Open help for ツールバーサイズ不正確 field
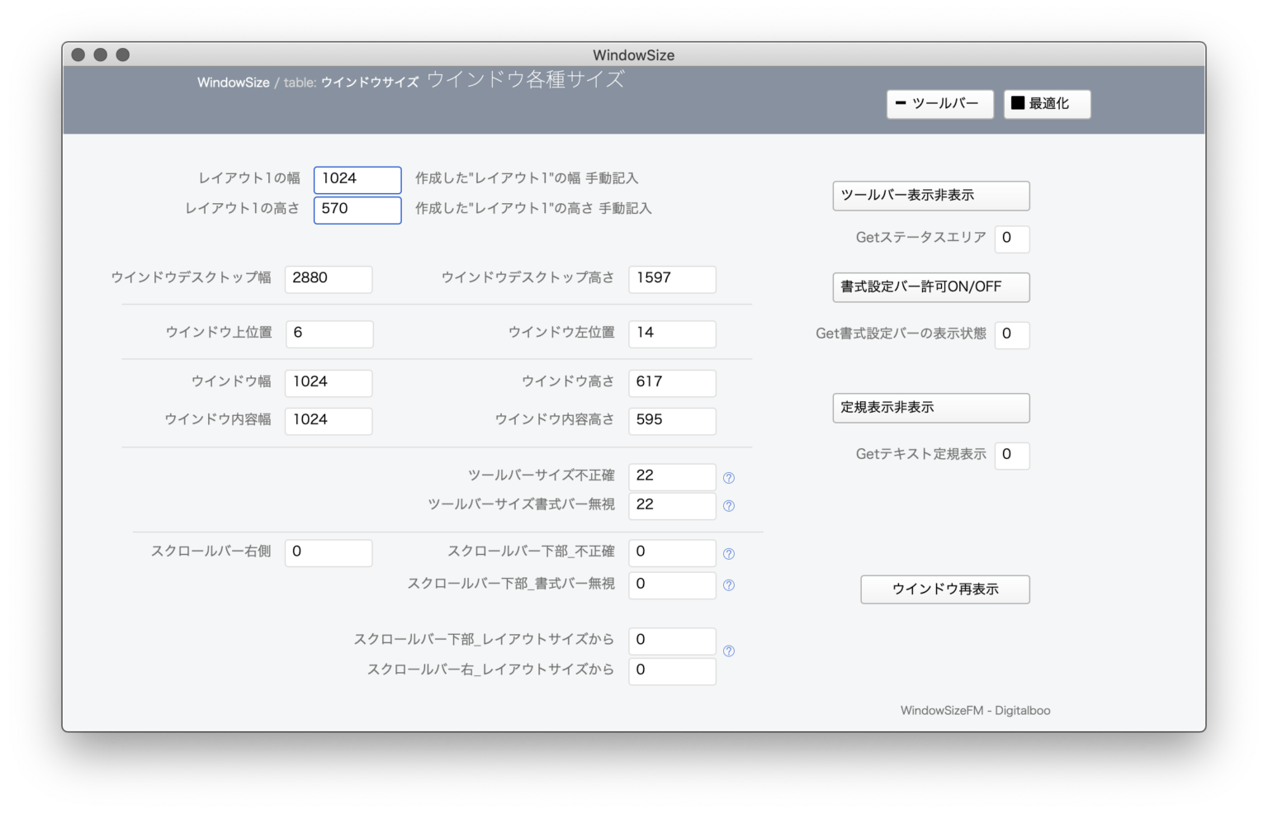The height and width of the screenshot is (814, 1268). pyautogui.click(x=729, y=477)
